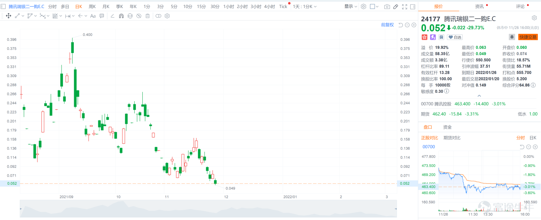541x220 pixels.
Task: Open dropdown arrow beside trend line tool
Action: tap(23, 16)
